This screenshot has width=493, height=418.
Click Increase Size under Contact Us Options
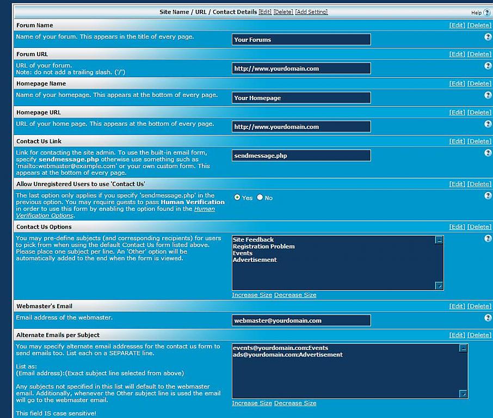[x=251, y=295]
